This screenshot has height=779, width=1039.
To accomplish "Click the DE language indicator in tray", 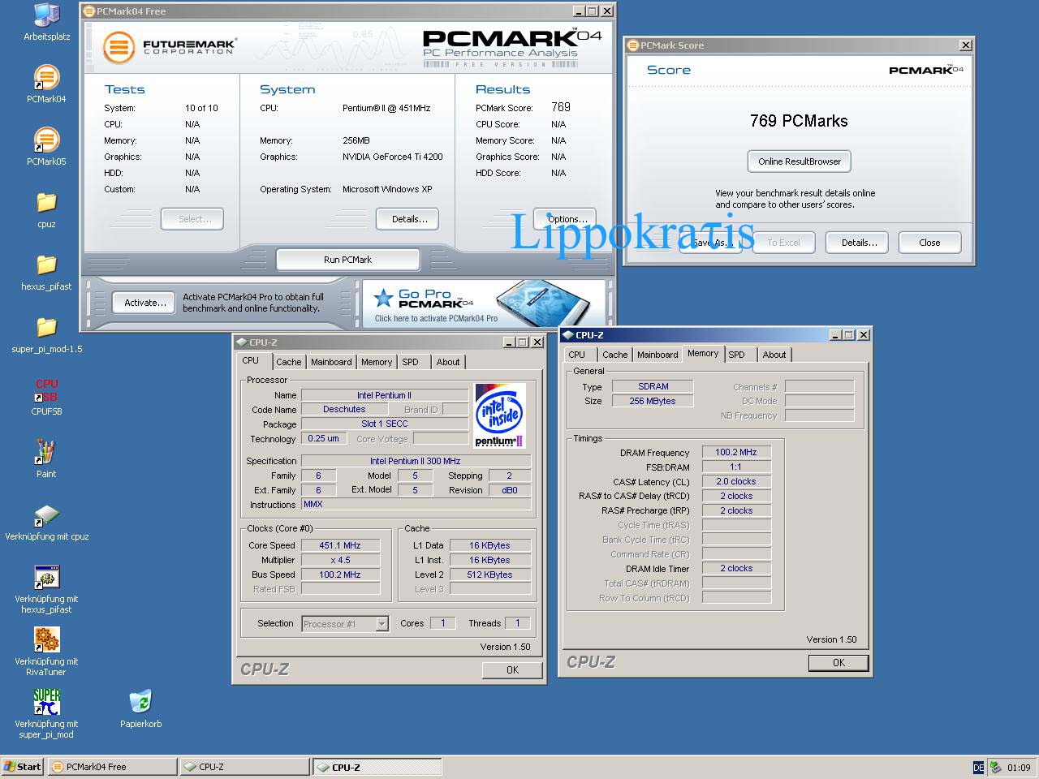I will pos(978,767).
